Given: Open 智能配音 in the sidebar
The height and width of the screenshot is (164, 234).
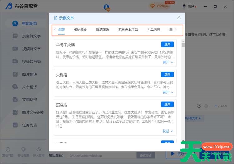Looking at the screenshot, I should click(25, 23).
